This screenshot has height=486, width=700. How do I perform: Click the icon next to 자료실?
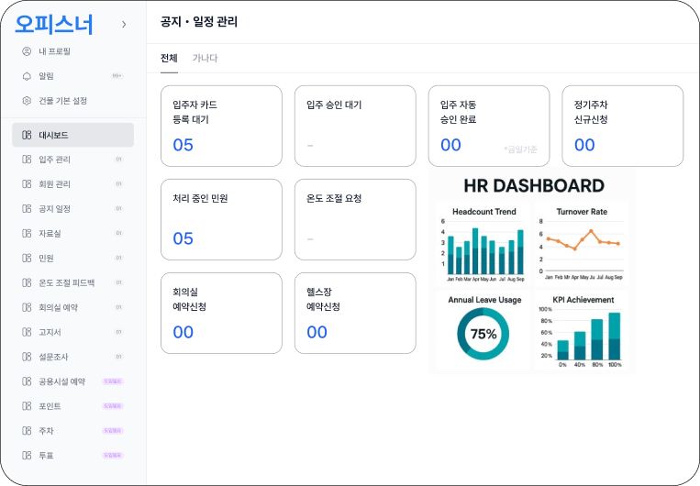[27, 234]
